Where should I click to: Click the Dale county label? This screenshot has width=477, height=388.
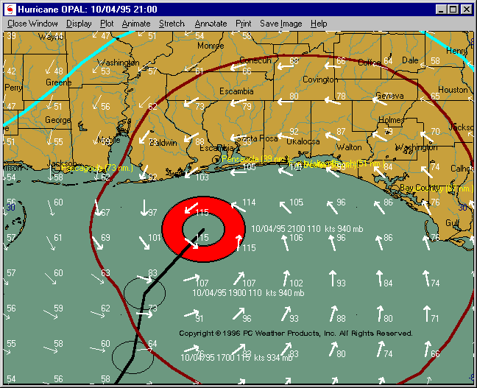[410, 60]
